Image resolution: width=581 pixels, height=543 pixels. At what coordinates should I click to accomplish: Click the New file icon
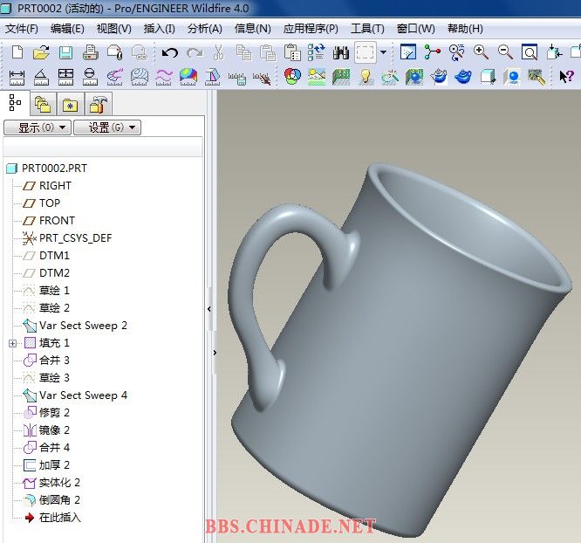[17, 52]
